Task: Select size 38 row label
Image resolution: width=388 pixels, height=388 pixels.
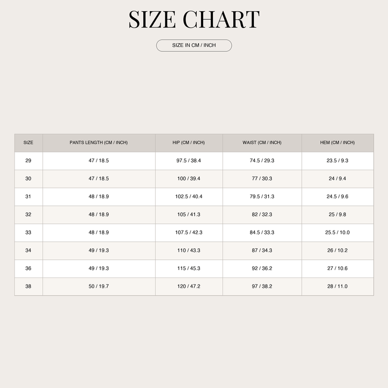Action: [28, 286]
